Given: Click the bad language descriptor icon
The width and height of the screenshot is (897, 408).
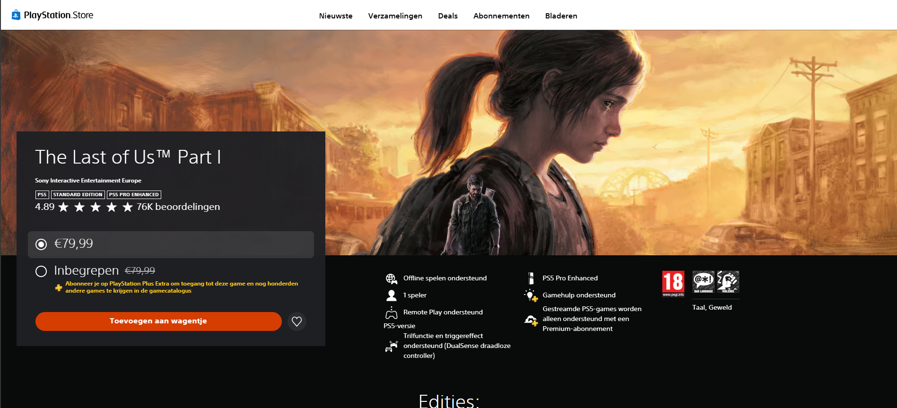Looking at the screenshot, I should [x=704, y=282].
